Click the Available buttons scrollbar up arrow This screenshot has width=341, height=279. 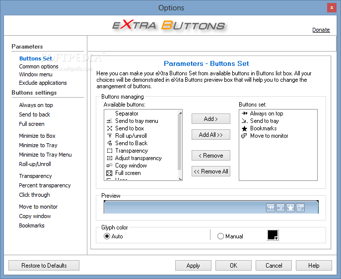(x=180, y=112)
